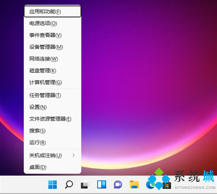Open 设备管理器(M)
Screen dimensions: 217x194
[x=52, y=47]
